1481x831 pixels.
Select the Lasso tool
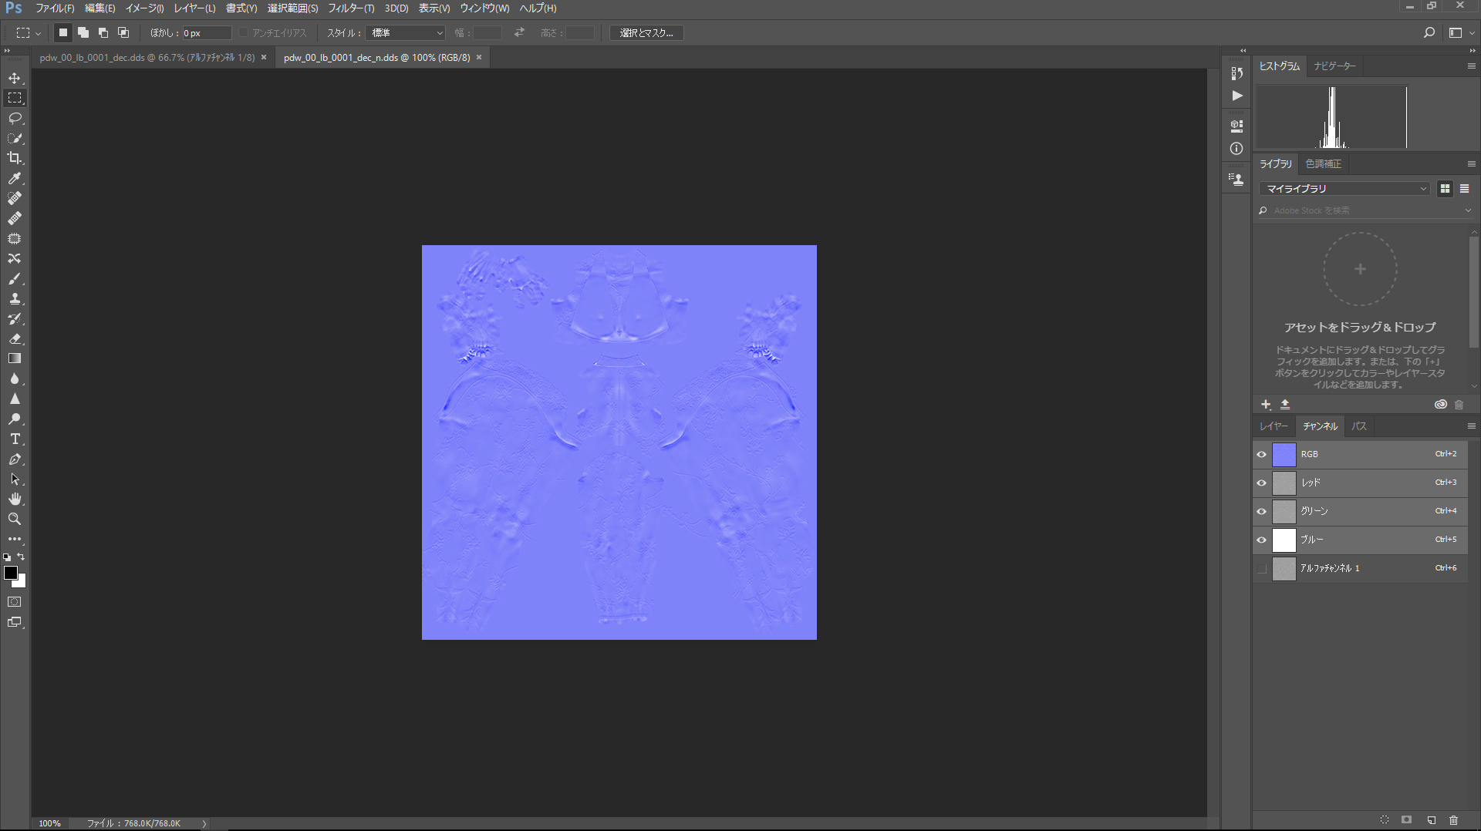pyautogui.click(x=15, y=118)
